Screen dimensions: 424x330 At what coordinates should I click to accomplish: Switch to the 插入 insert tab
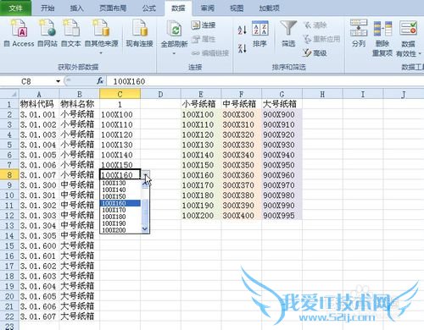coord(76,8)
